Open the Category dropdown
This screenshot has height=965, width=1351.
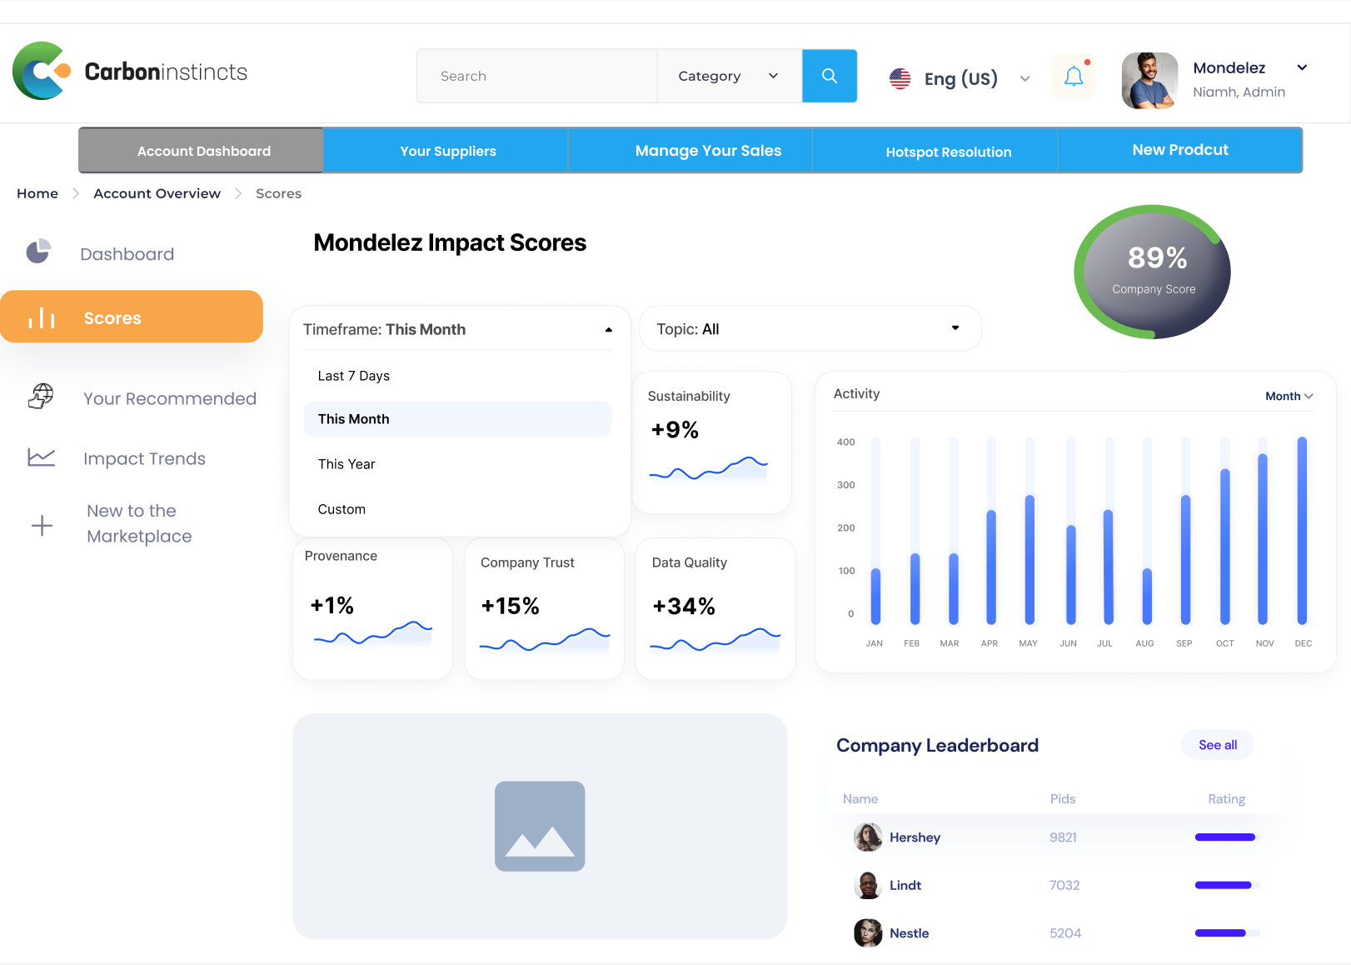(730, 76)
